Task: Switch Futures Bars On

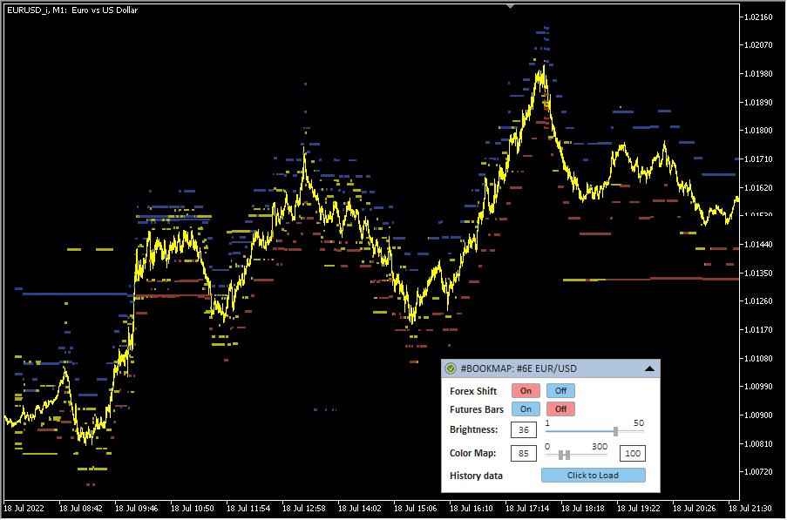Action: (526, 409)
